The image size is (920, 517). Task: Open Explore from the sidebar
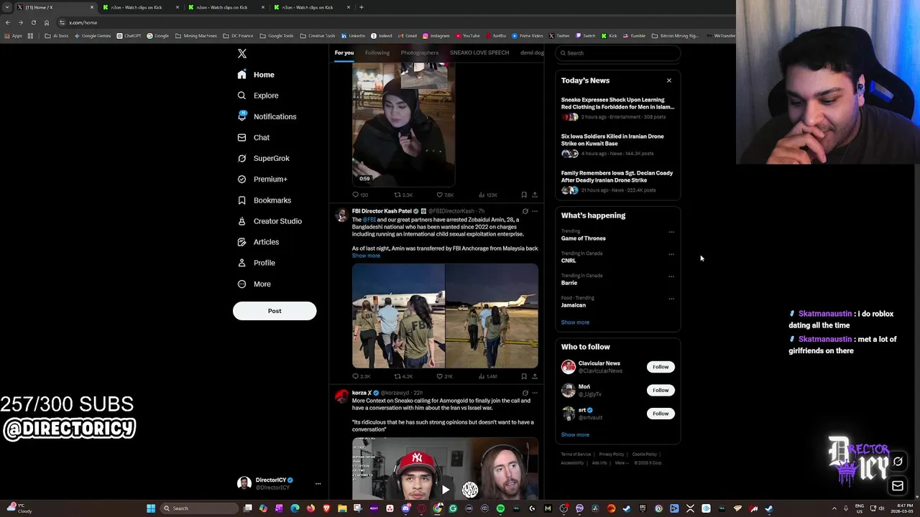point(258,96)
